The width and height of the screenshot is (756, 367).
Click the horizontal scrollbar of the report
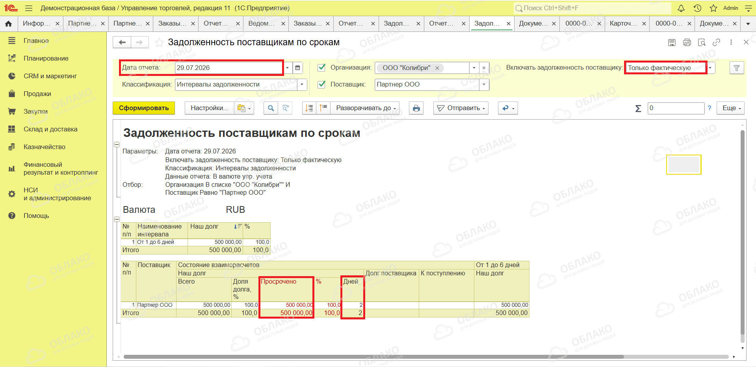[x=373, y=357]
